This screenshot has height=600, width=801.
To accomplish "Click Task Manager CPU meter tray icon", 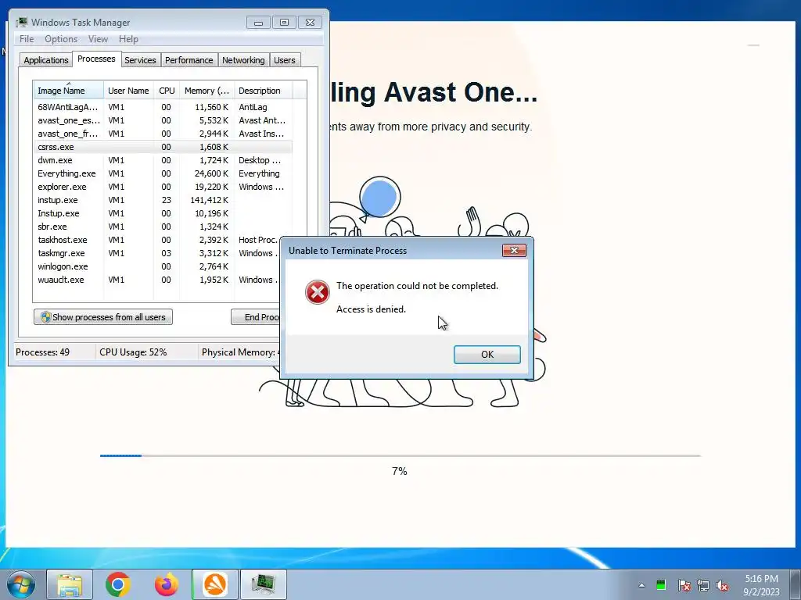I will point(661,585).
